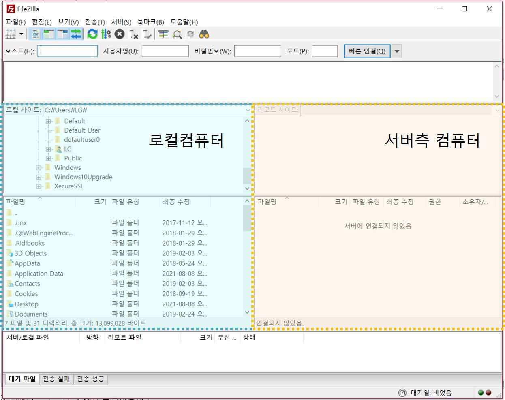Open the 편집(E) menu

point(42,22)
